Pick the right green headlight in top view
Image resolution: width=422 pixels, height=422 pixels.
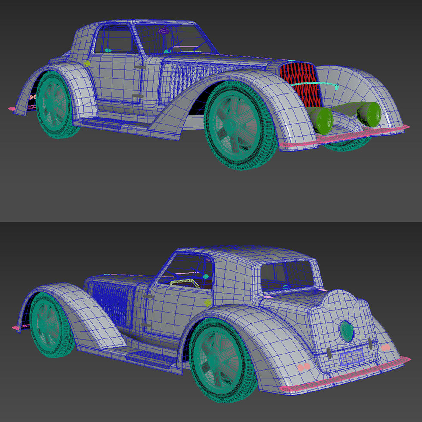coord(370,114)
